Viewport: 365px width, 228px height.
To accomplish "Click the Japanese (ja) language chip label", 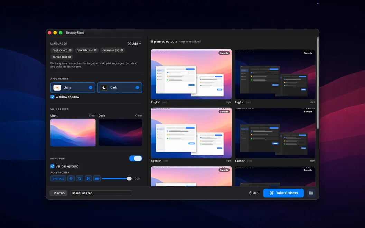I will (111, 50).
